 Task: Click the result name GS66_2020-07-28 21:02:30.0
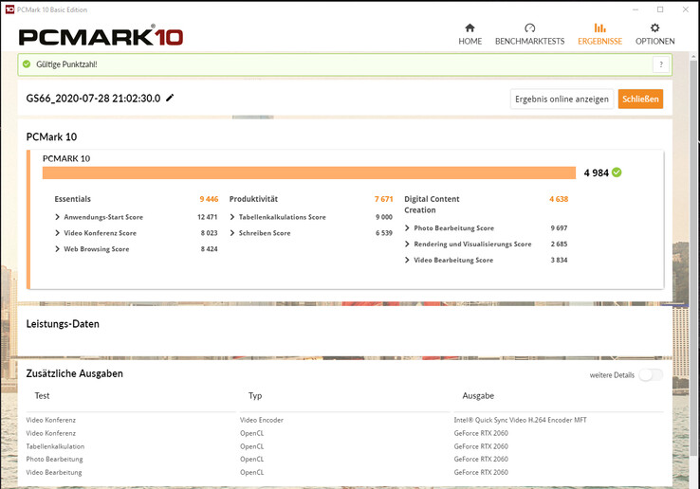(93, 99)
